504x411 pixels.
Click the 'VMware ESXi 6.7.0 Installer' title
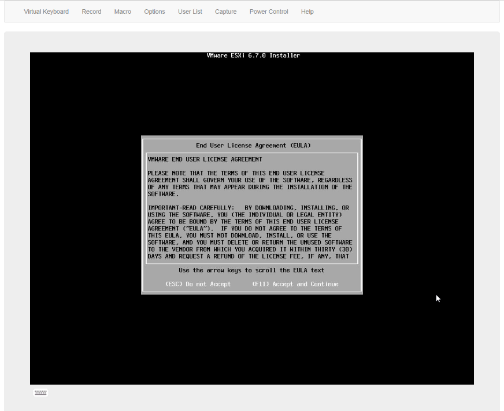coord(253,55)
